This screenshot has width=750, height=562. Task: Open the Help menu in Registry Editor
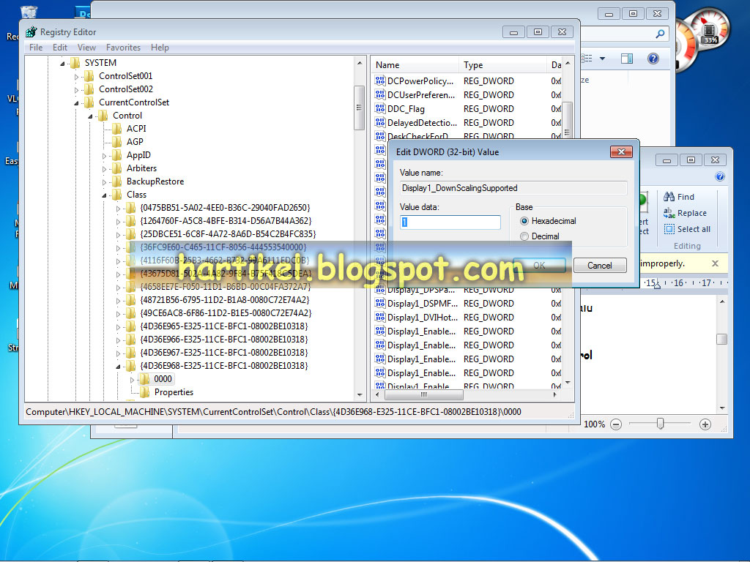(160, 48)
